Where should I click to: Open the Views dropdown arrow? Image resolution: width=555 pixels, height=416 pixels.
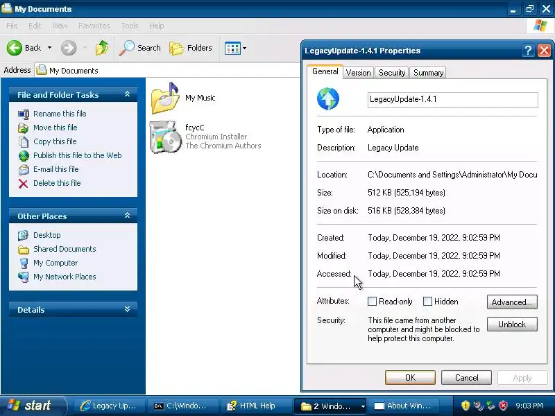tap(244, 48)
